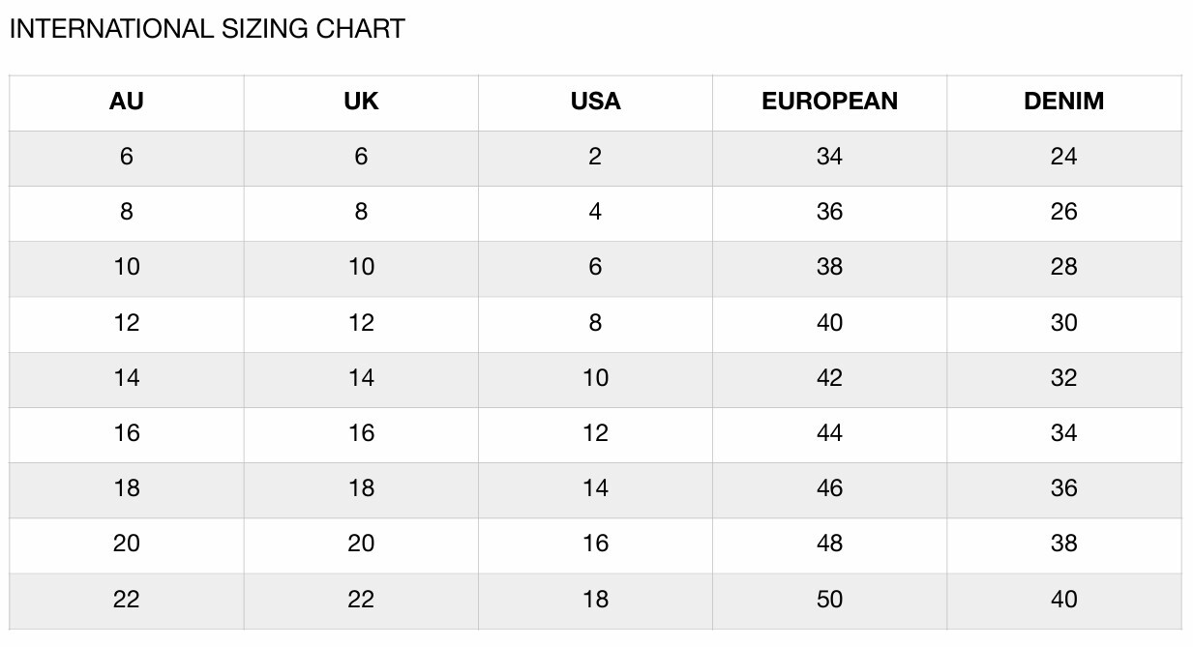Click the European size 38 cell

pos(829,267)
